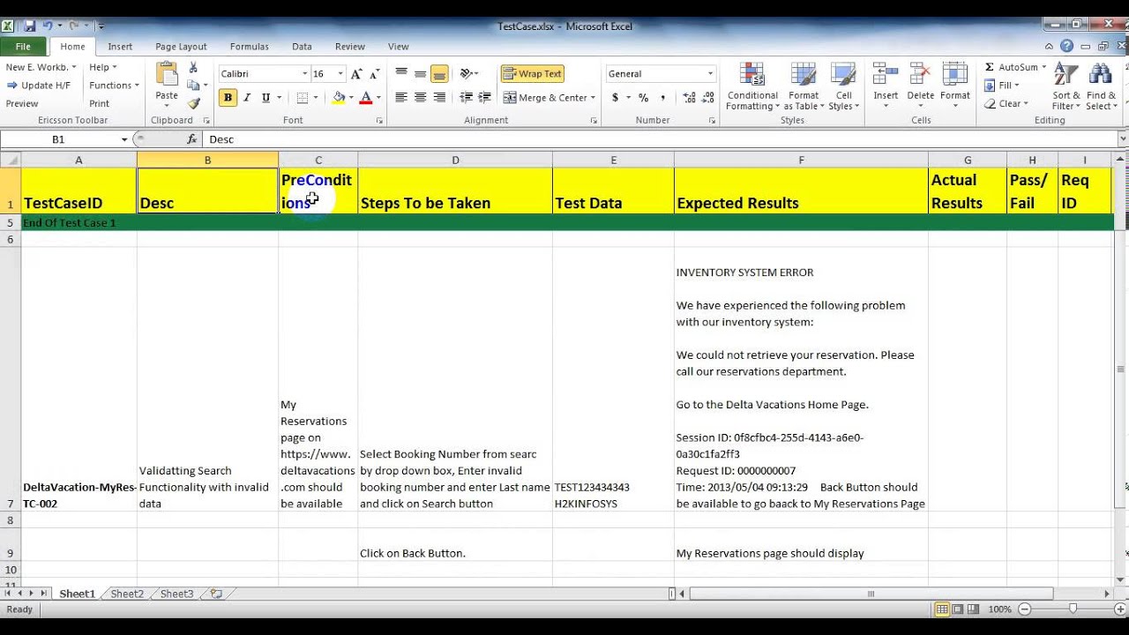Apply Percent Style format
This screenshot has height=635, width=1129.
(644, 98)
